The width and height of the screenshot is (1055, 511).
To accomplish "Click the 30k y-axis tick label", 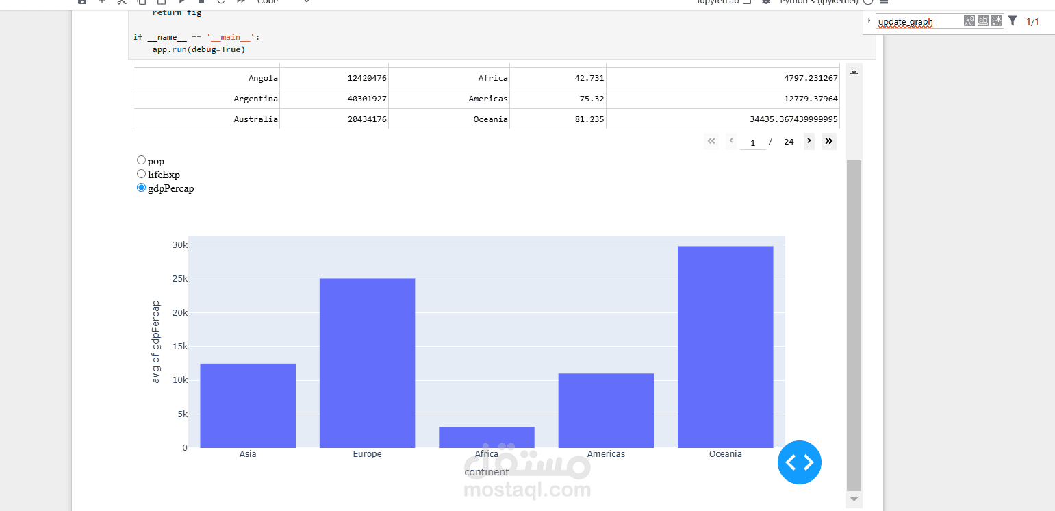I will coord(179,245).
